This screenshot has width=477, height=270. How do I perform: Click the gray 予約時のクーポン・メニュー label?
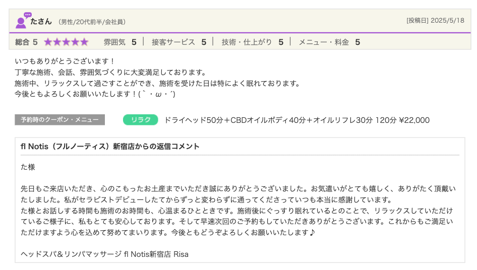[x=59, y=120]
